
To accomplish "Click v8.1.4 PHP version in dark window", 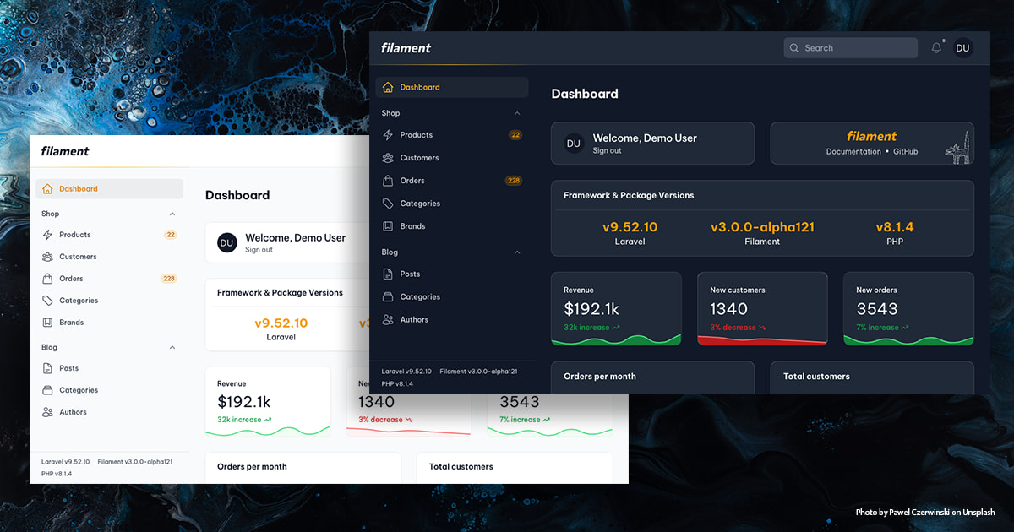I will point(895,227).
